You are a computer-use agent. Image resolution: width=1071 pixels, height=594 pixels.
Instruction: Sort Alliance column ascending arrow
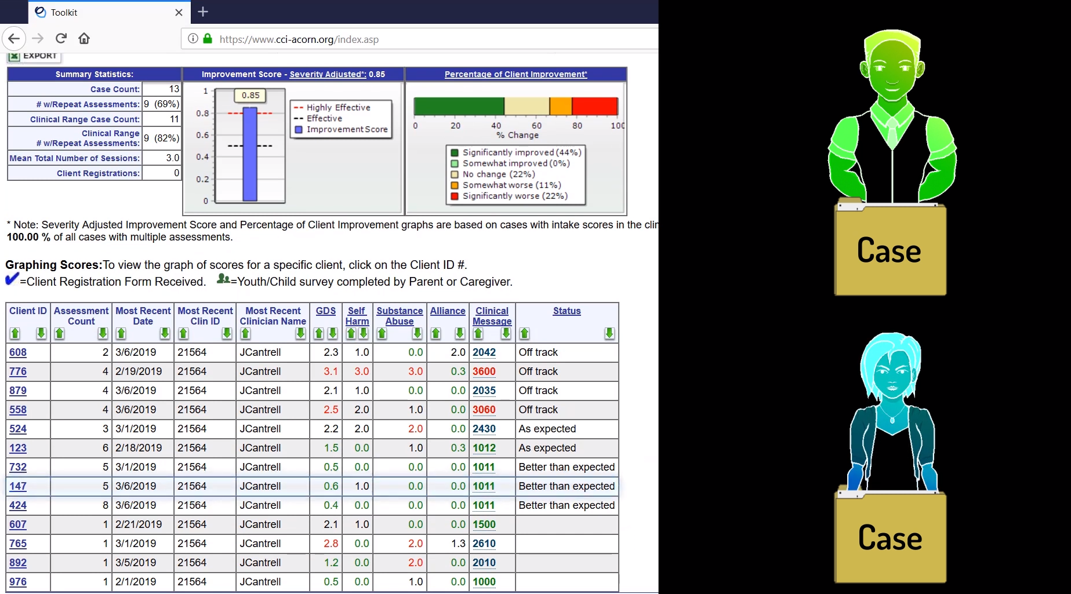(x=435, y=333)
